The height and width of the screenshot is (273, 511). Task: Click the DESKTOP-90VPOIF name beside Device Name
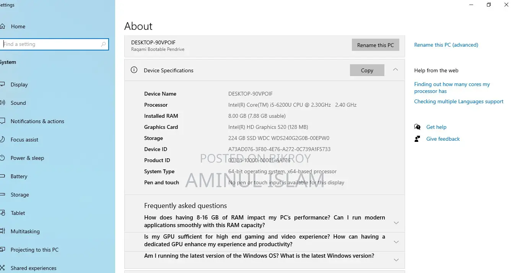pyautogui.click(x=251, y=94)
